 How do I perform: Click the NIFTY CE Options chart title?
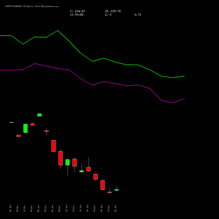(32, 6)
